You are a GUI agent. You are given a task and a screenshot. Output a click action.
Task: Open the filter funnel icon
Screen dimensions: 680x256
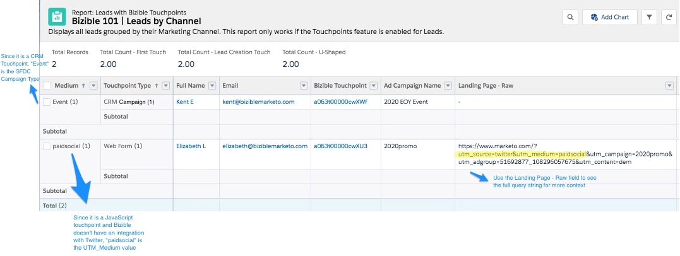[x=649, y=17]
